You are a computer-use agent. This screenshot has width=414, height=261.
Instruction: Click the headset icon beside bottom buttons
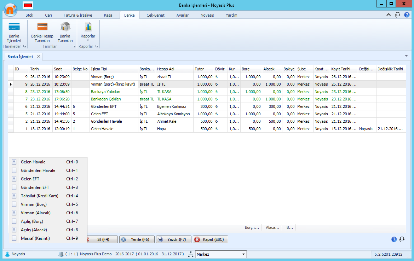click(402, 239)
